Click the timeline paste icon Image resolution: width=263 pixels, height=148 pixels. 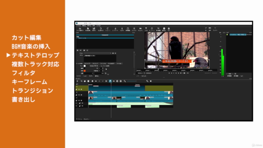coord(88,81)
